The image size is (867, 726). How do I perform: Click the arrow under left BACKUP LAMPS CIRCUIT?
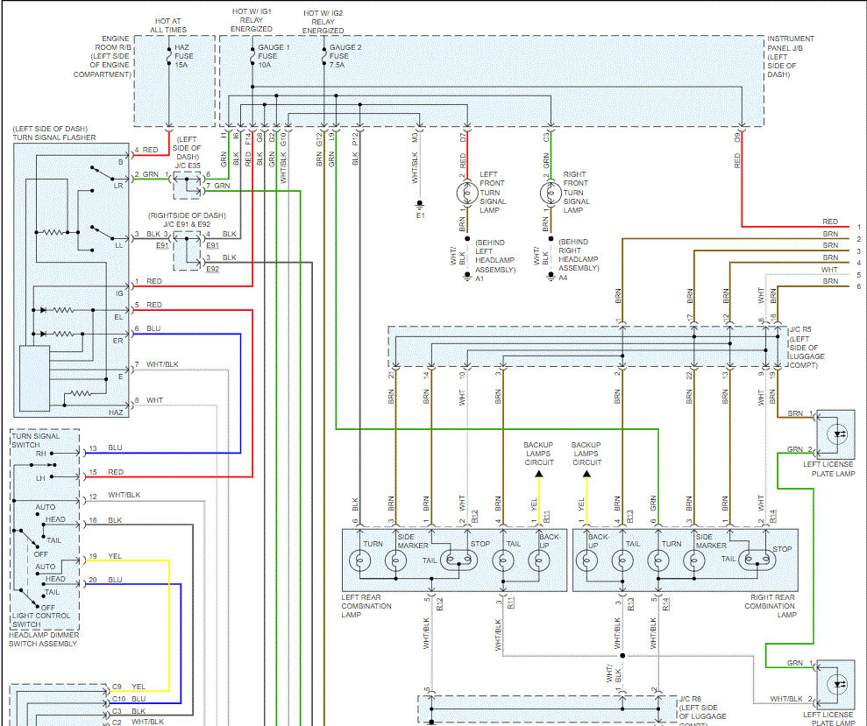[x=539, y=474]
